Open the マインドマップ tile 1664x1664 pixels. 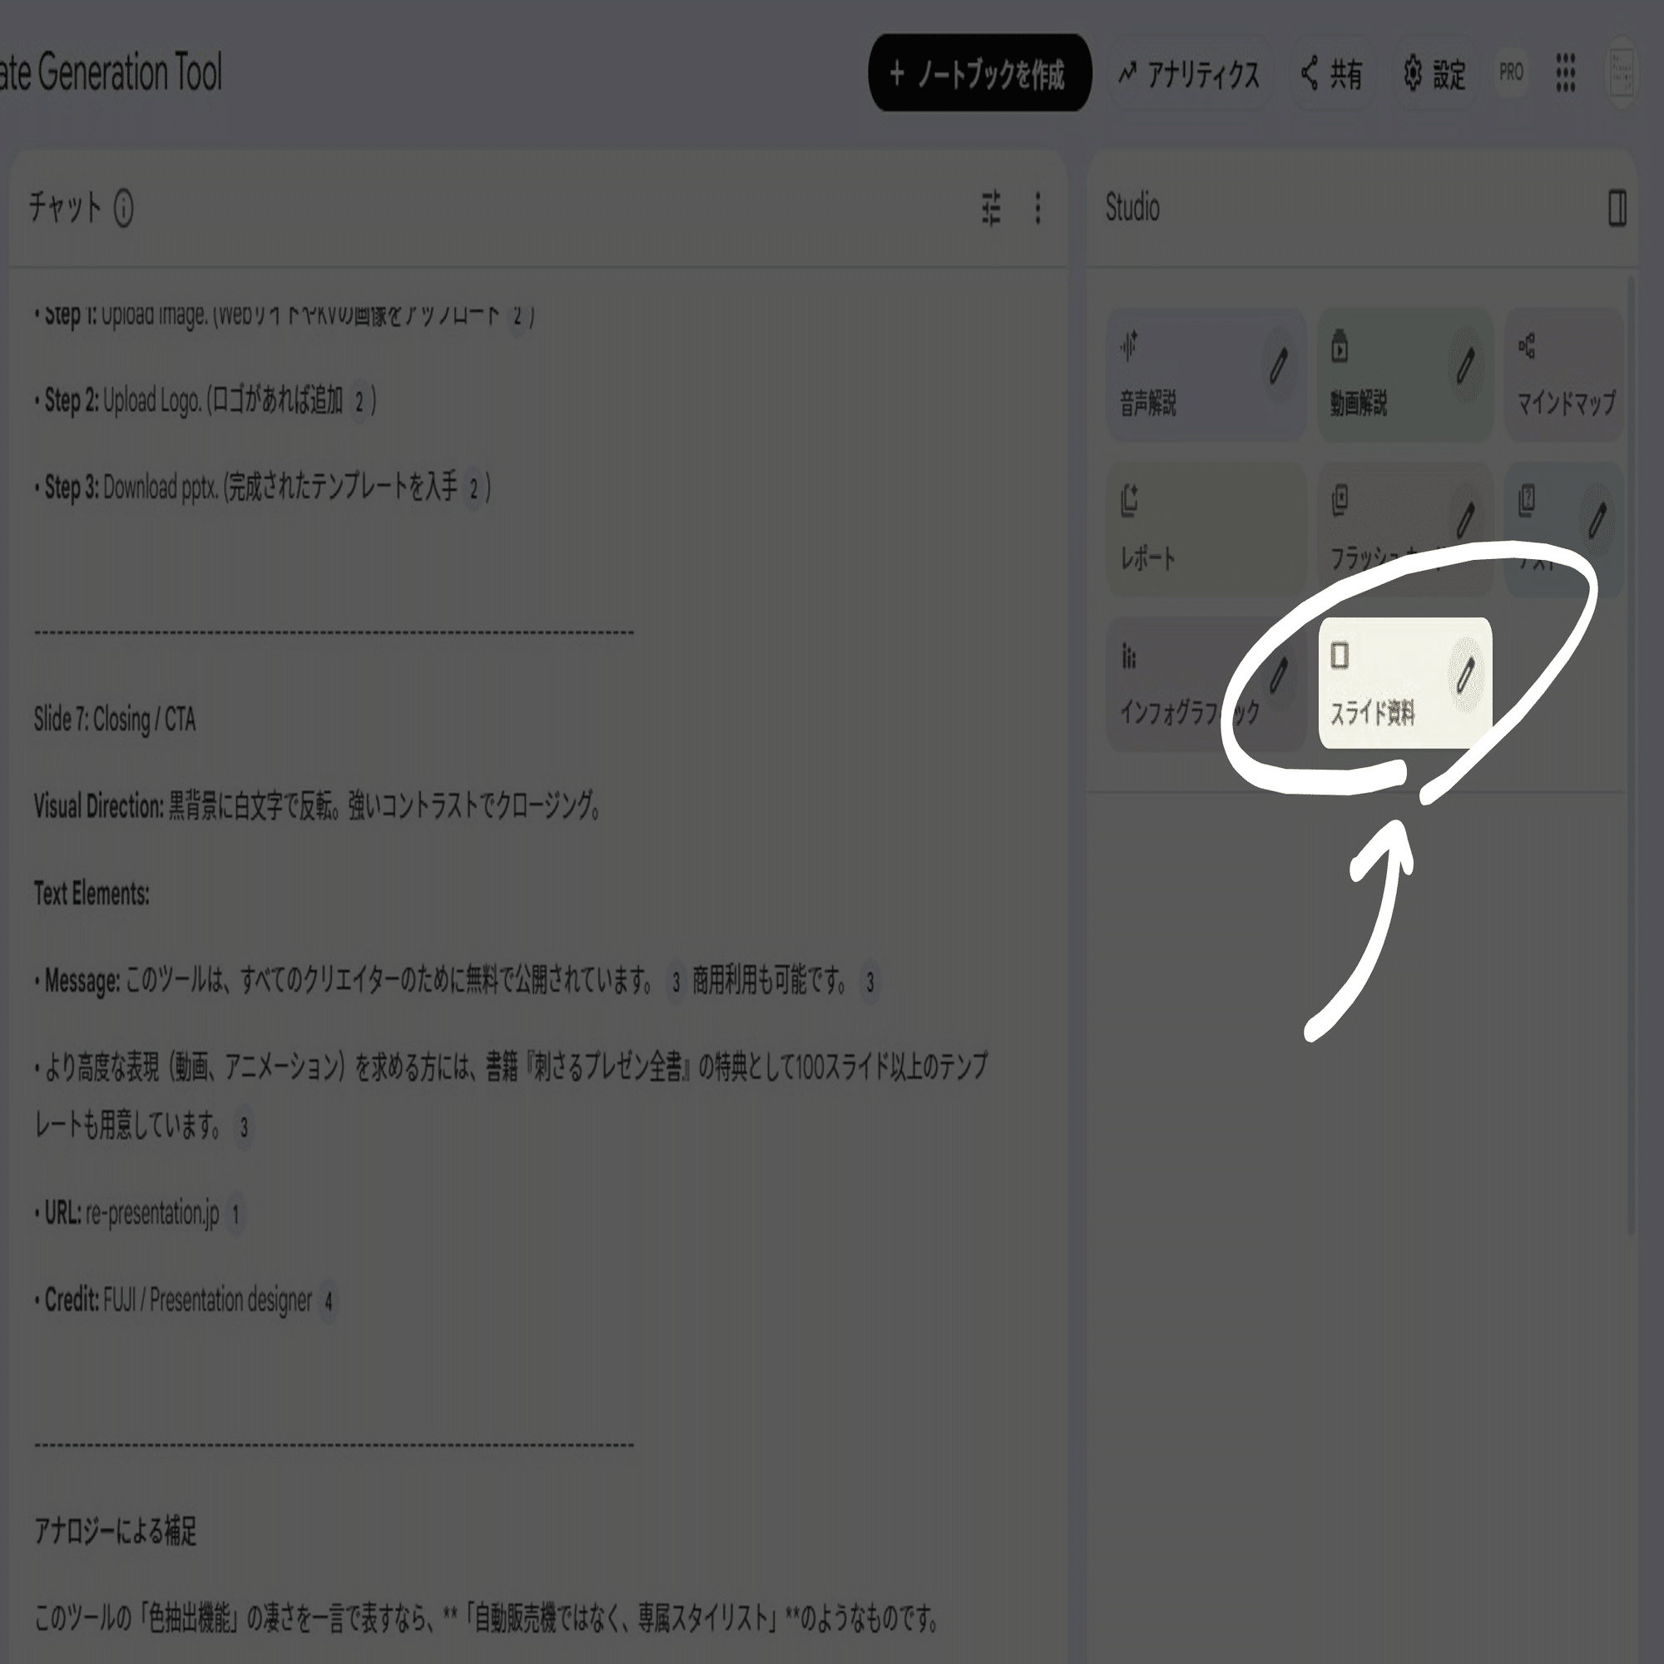(1564, 375)
